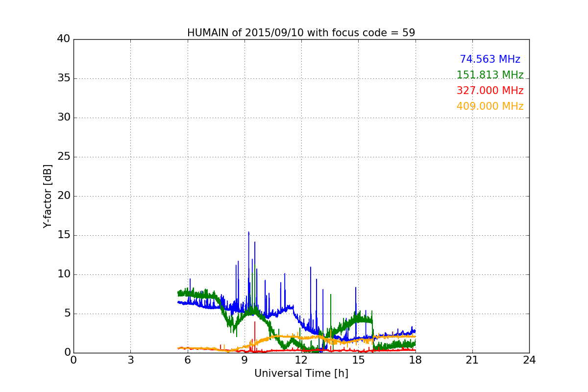Select the green 151.813 MHz legend label
Screen dimensions: 588x392
pyautogui.click(x=490, y=75)
